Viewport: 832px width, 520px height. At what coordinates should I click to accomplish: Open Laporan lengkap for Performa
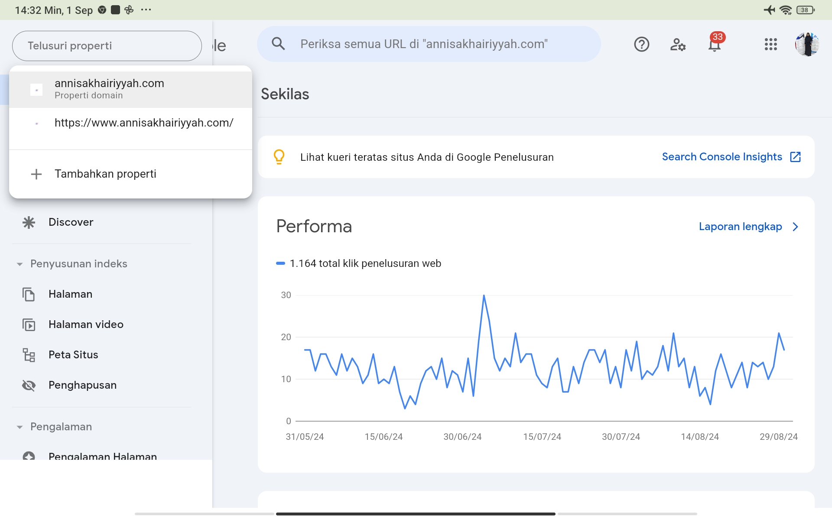740,227
